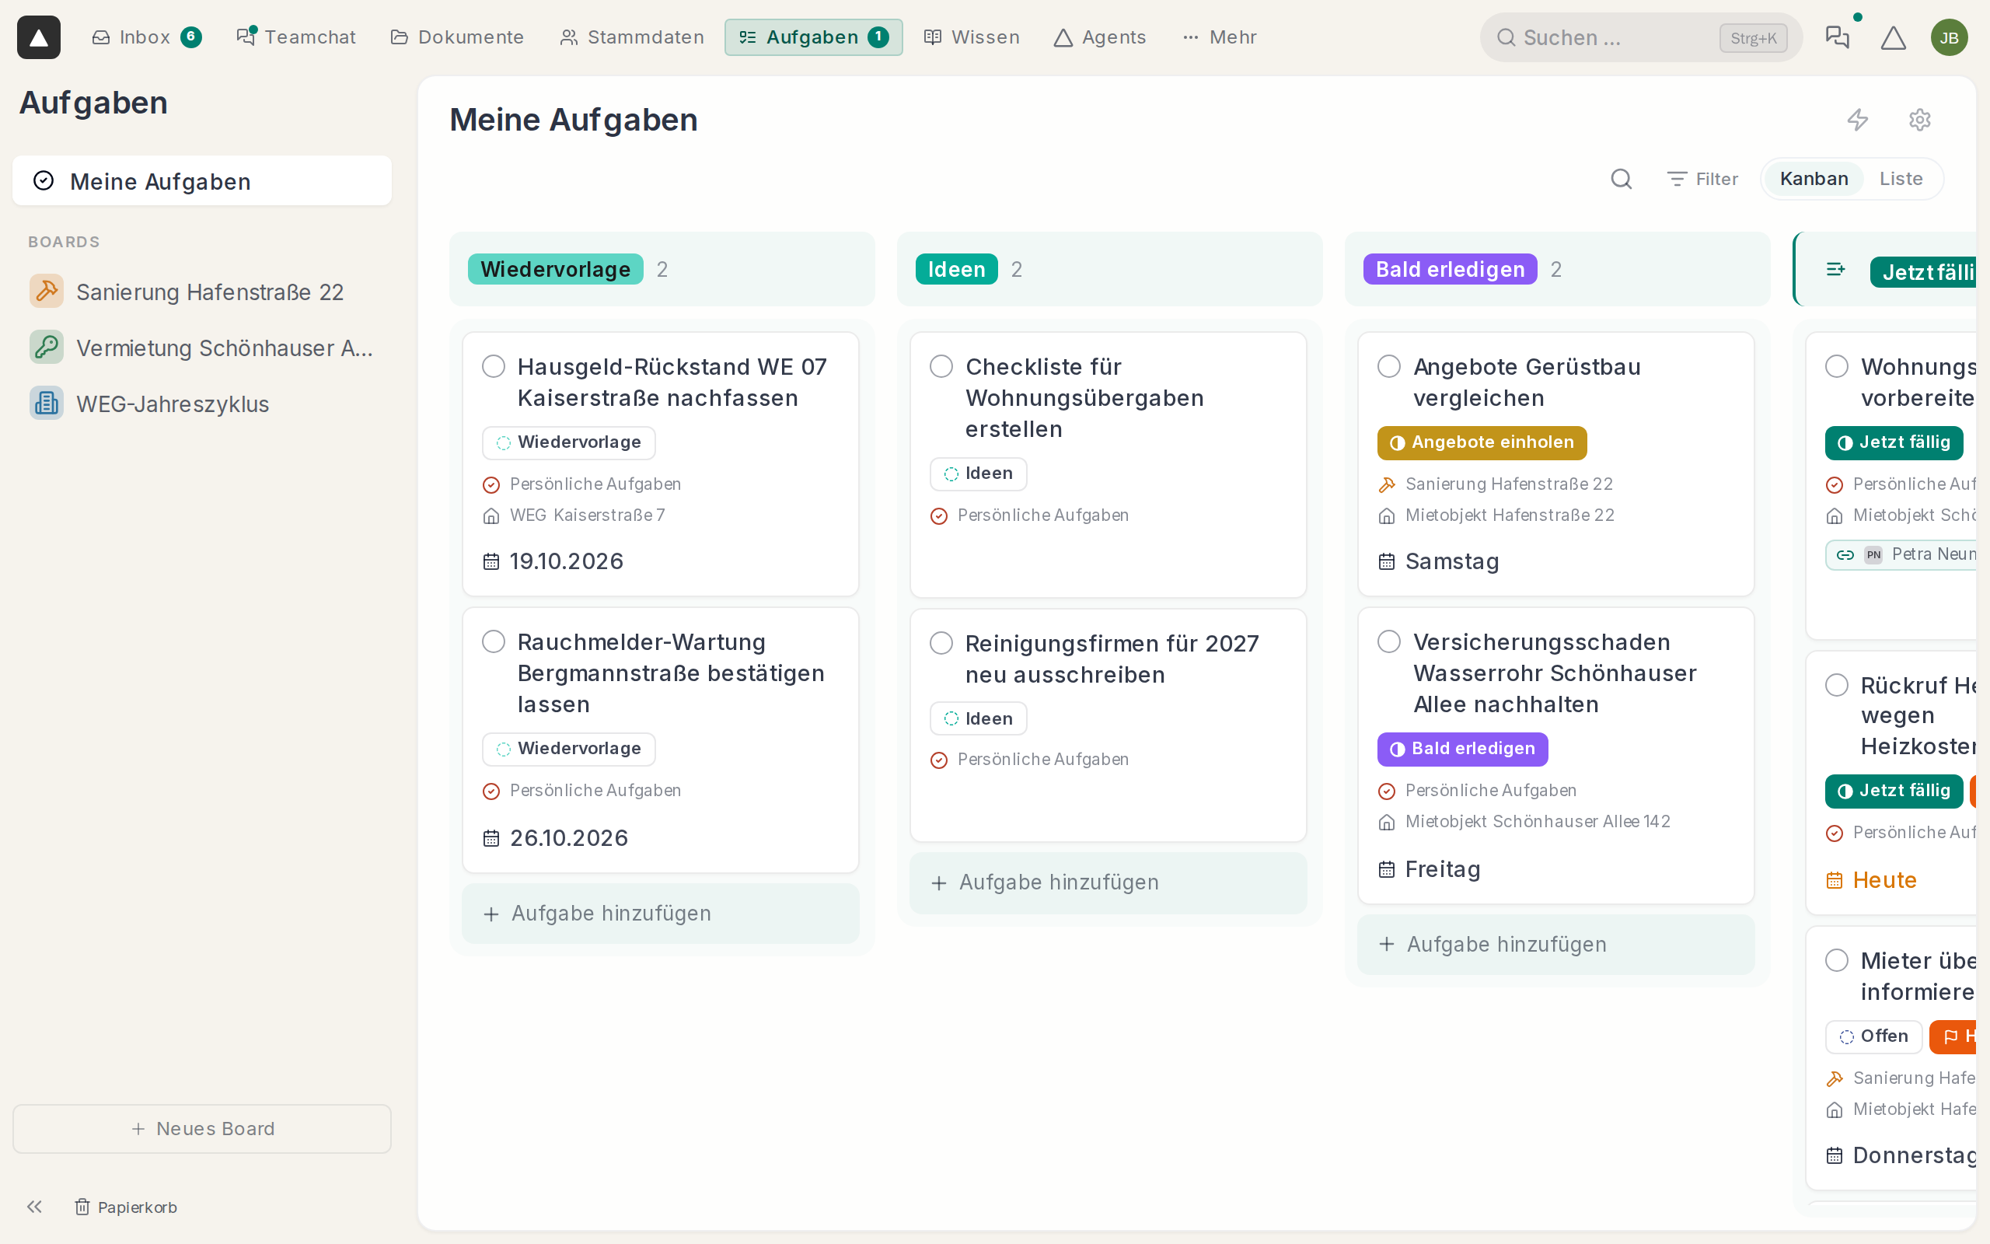Check off Angebote Gerüstbau vergleichen task

tap(1389, 366)
